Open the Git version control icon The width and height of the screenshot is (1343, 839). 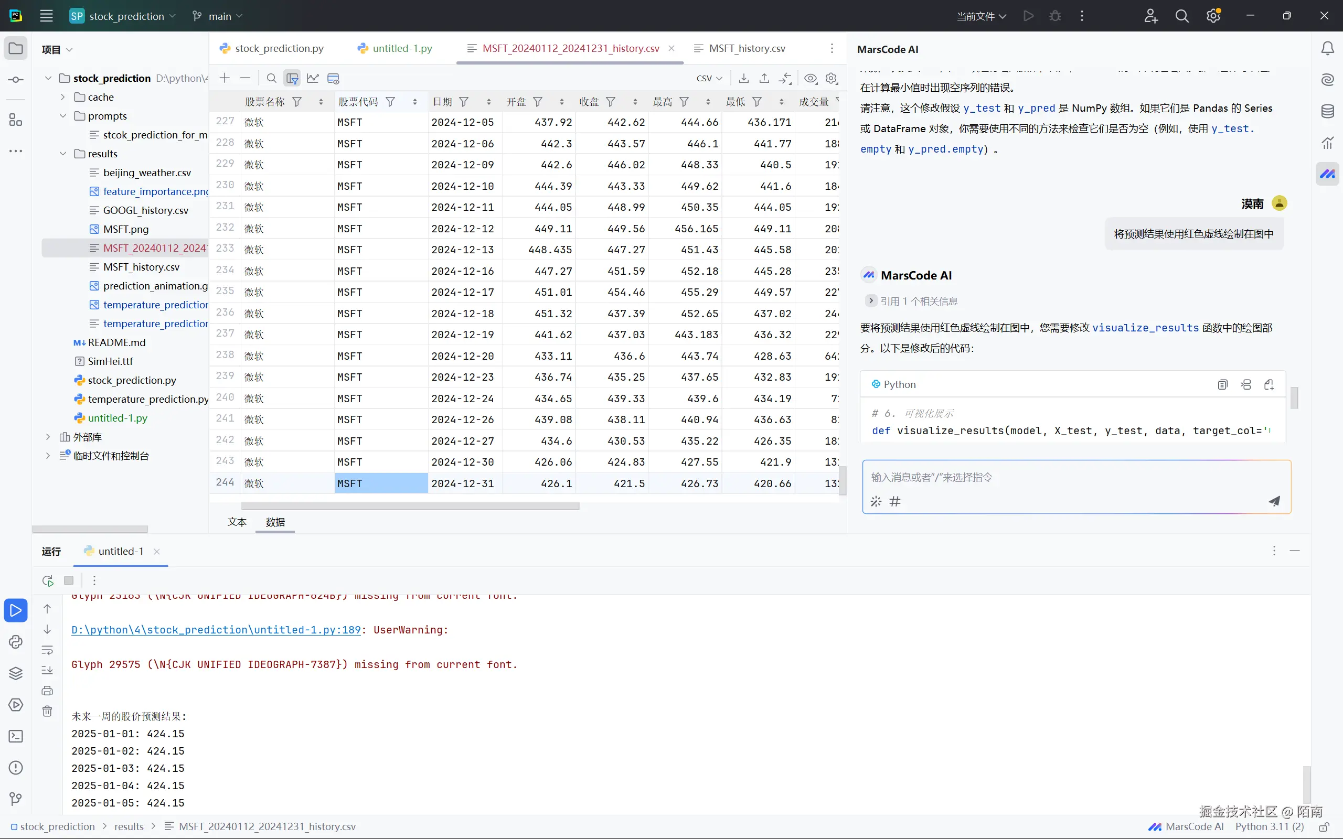pyautogui.click(x=16, y=799)
